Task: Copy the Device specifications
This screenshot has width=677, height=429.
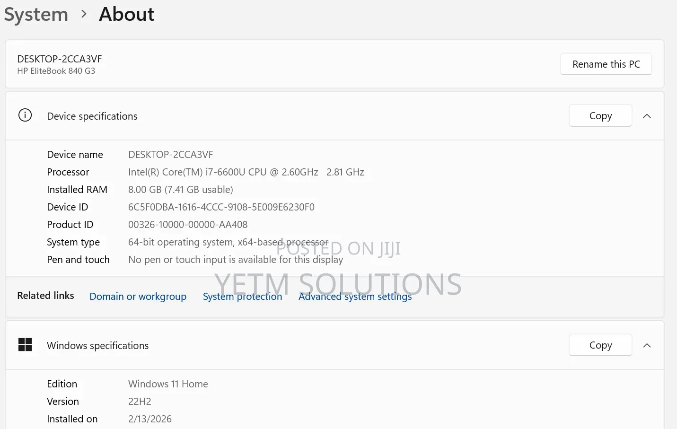Action: 600,115
